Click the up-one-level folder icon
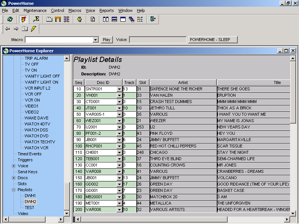Screen dimensions: 299x224 (25, 29)
